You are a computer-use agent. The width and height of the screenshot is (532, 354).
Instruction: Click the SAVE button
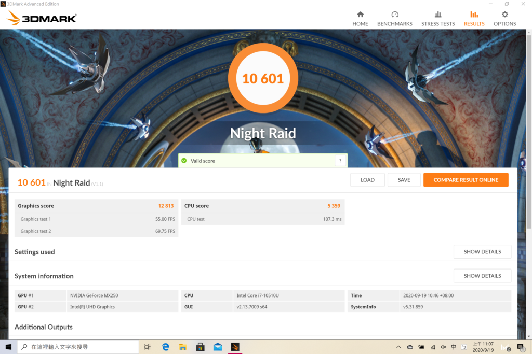click(404, 180)
